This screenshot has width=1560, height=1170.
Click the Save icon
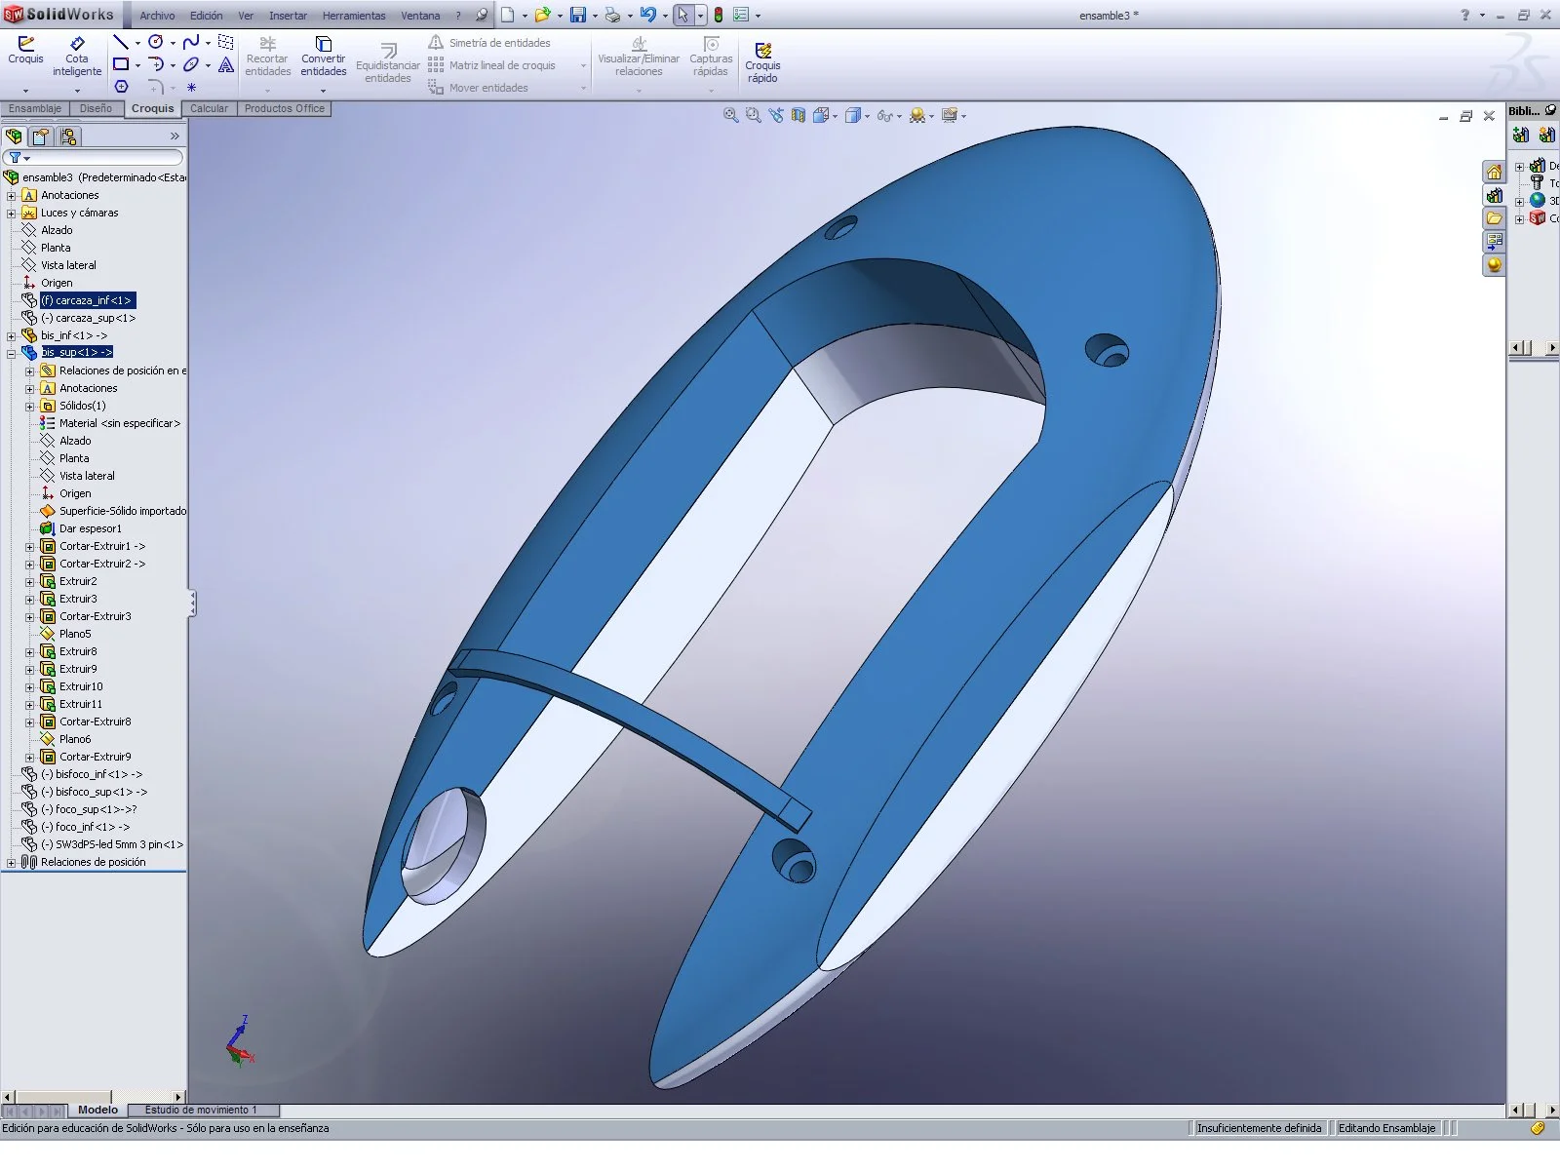click(x=578, y=15)
